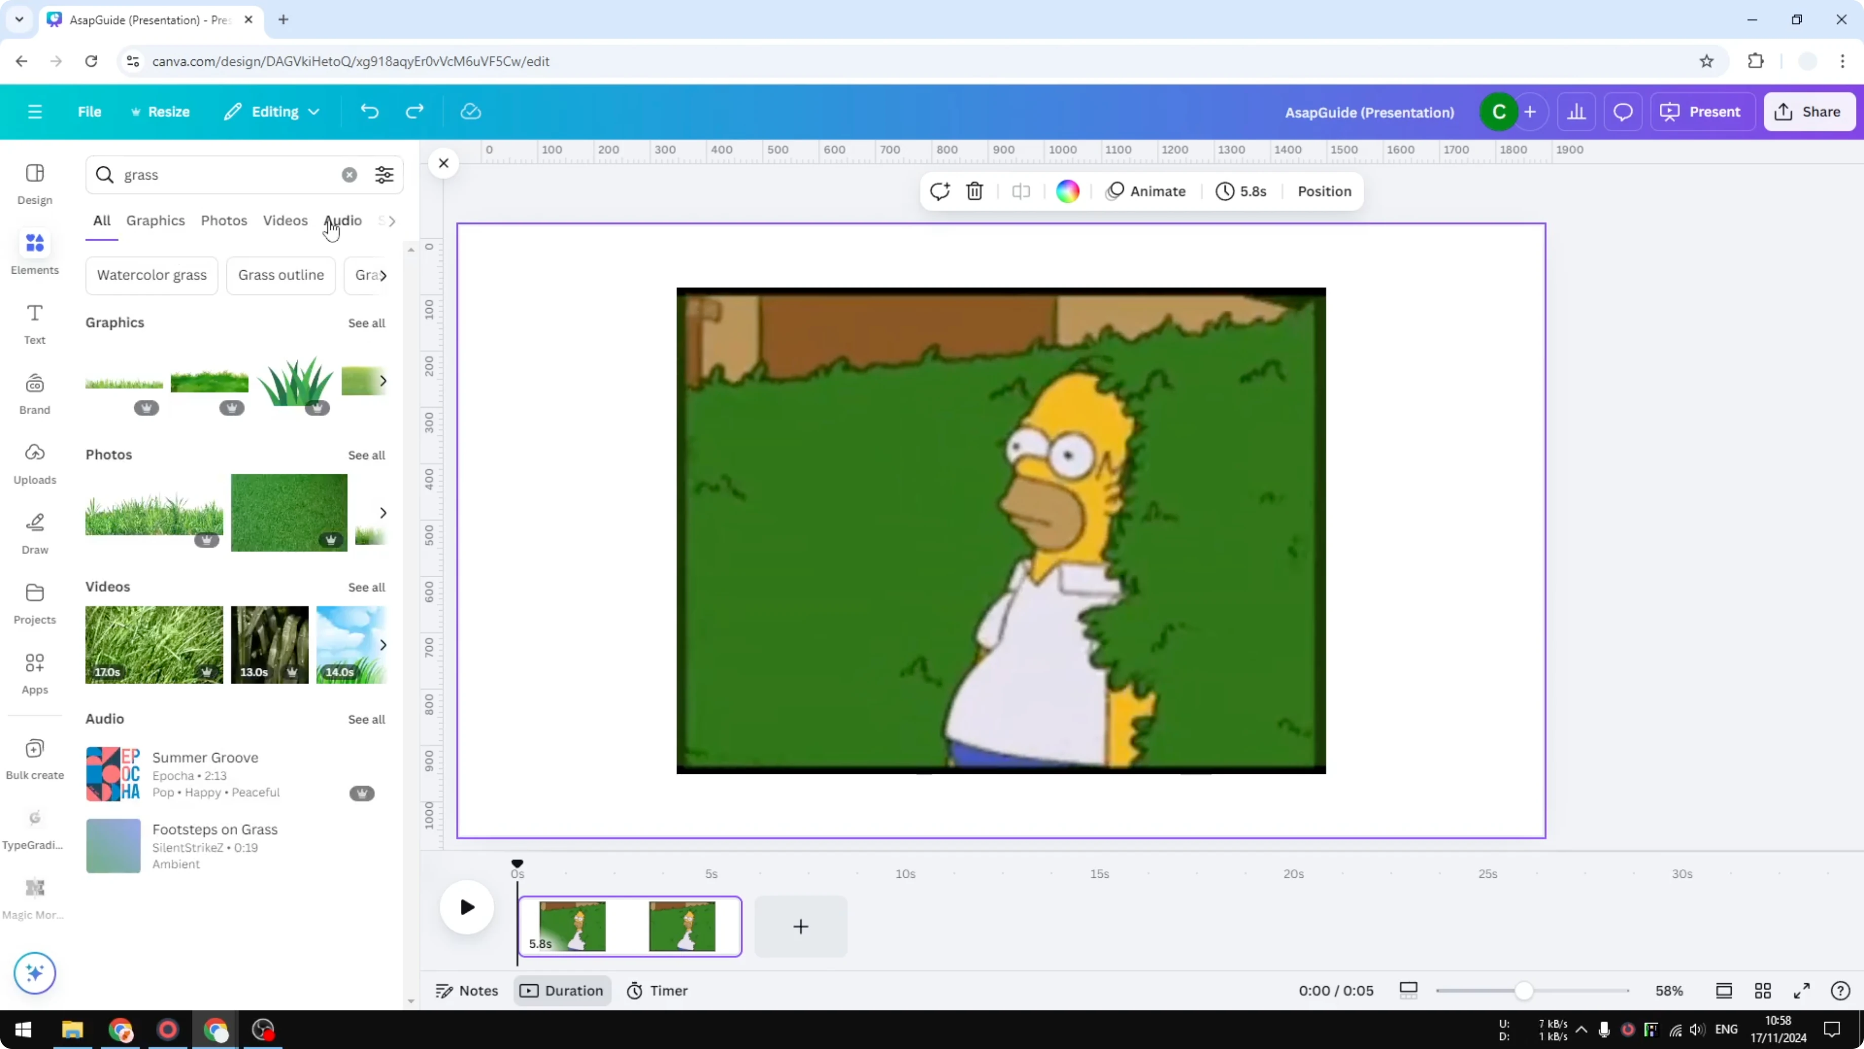Open the Bulk create panel

tap(34, 759)
